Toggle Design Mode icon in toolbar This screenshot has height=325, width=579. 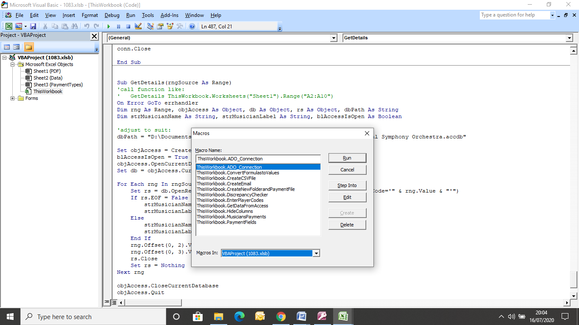138,26
